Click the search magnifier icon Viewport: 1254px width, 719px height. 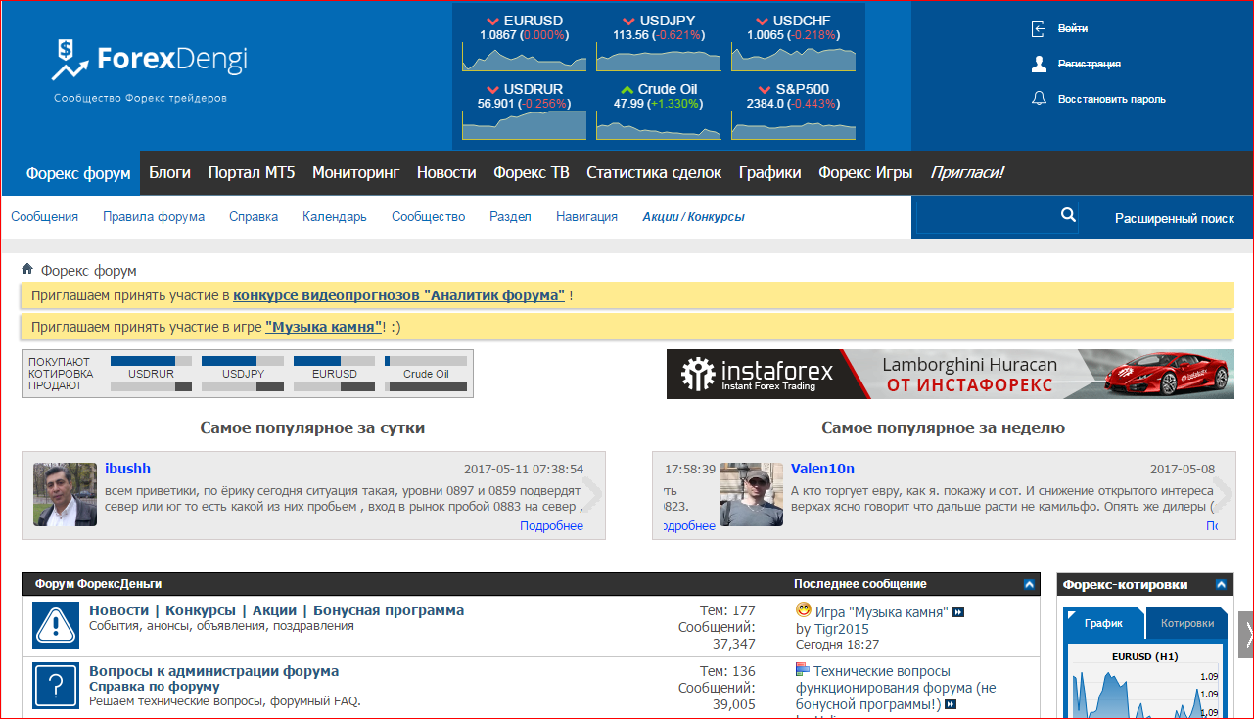(x=1068, y=215)
